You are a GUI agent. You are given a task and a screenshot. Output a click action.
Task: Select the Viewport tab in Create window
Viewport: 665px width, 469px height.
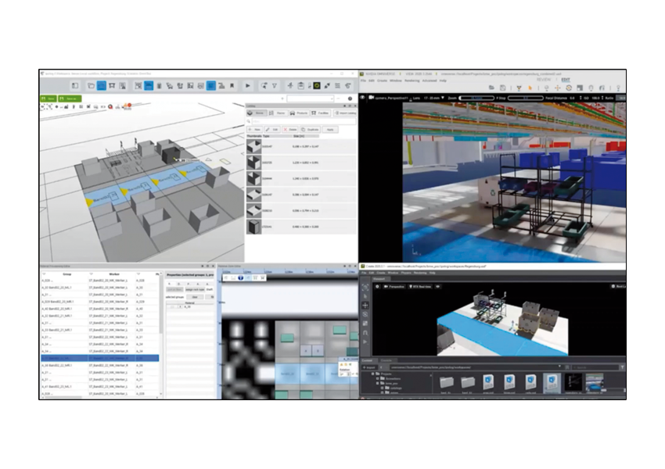379,279
